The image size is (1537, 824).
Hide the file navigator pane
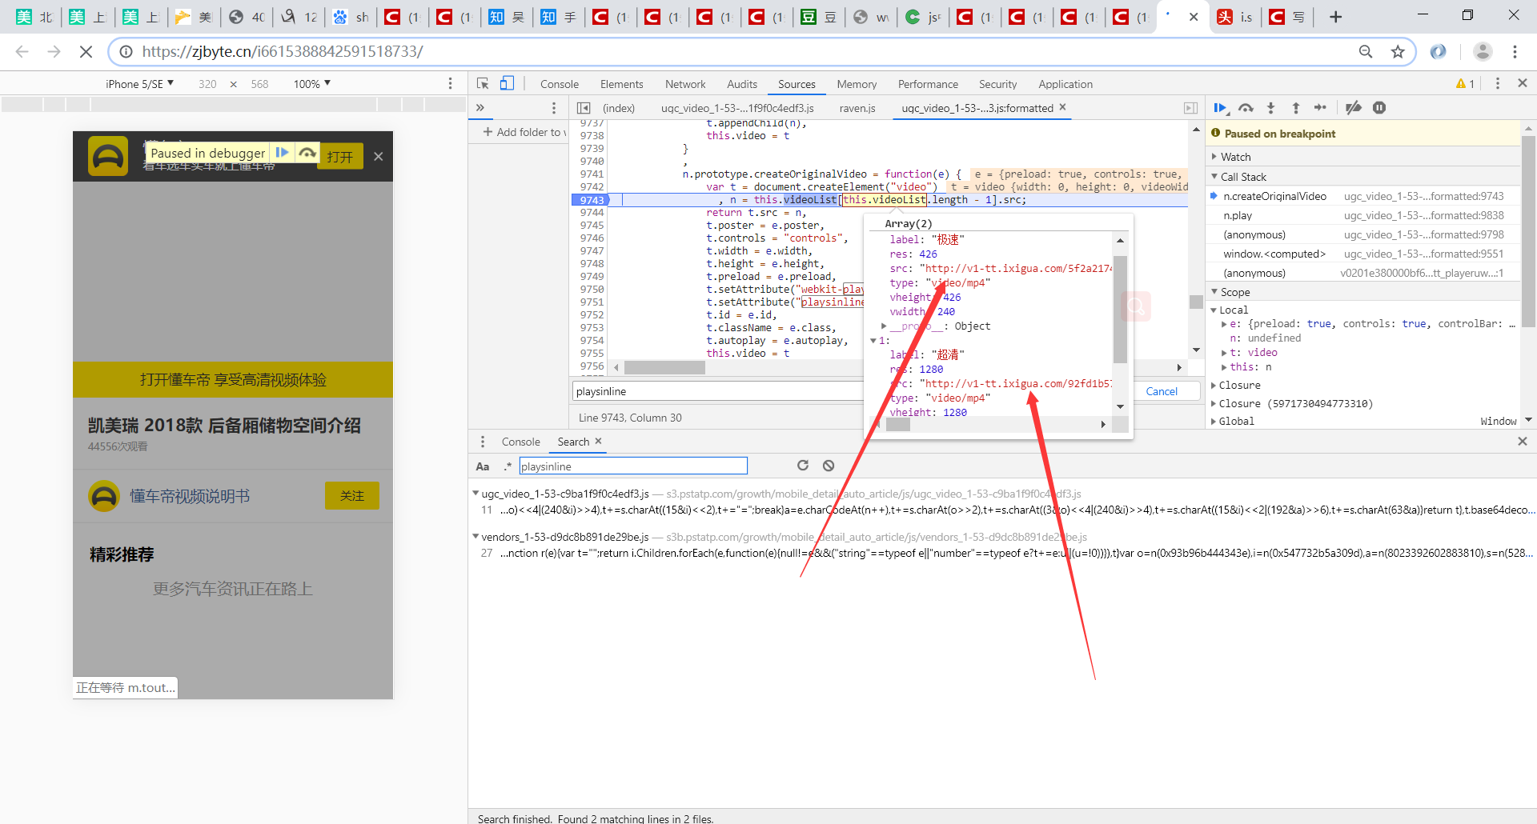(584, 108)
